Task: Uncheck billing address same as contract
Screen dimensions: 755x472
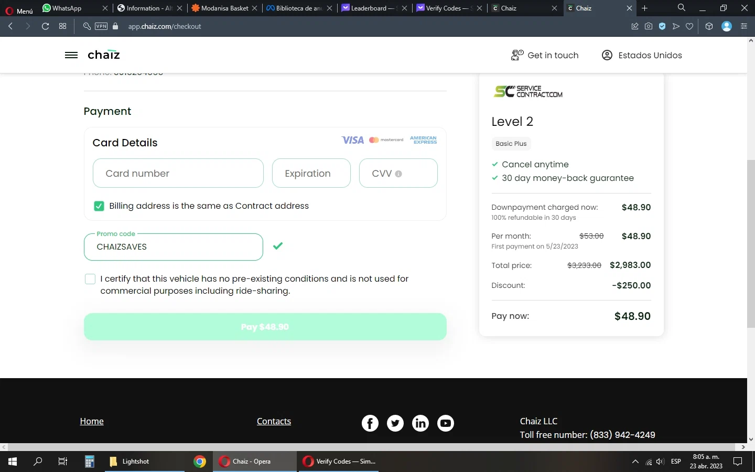Action: click(x=99, y=206)
